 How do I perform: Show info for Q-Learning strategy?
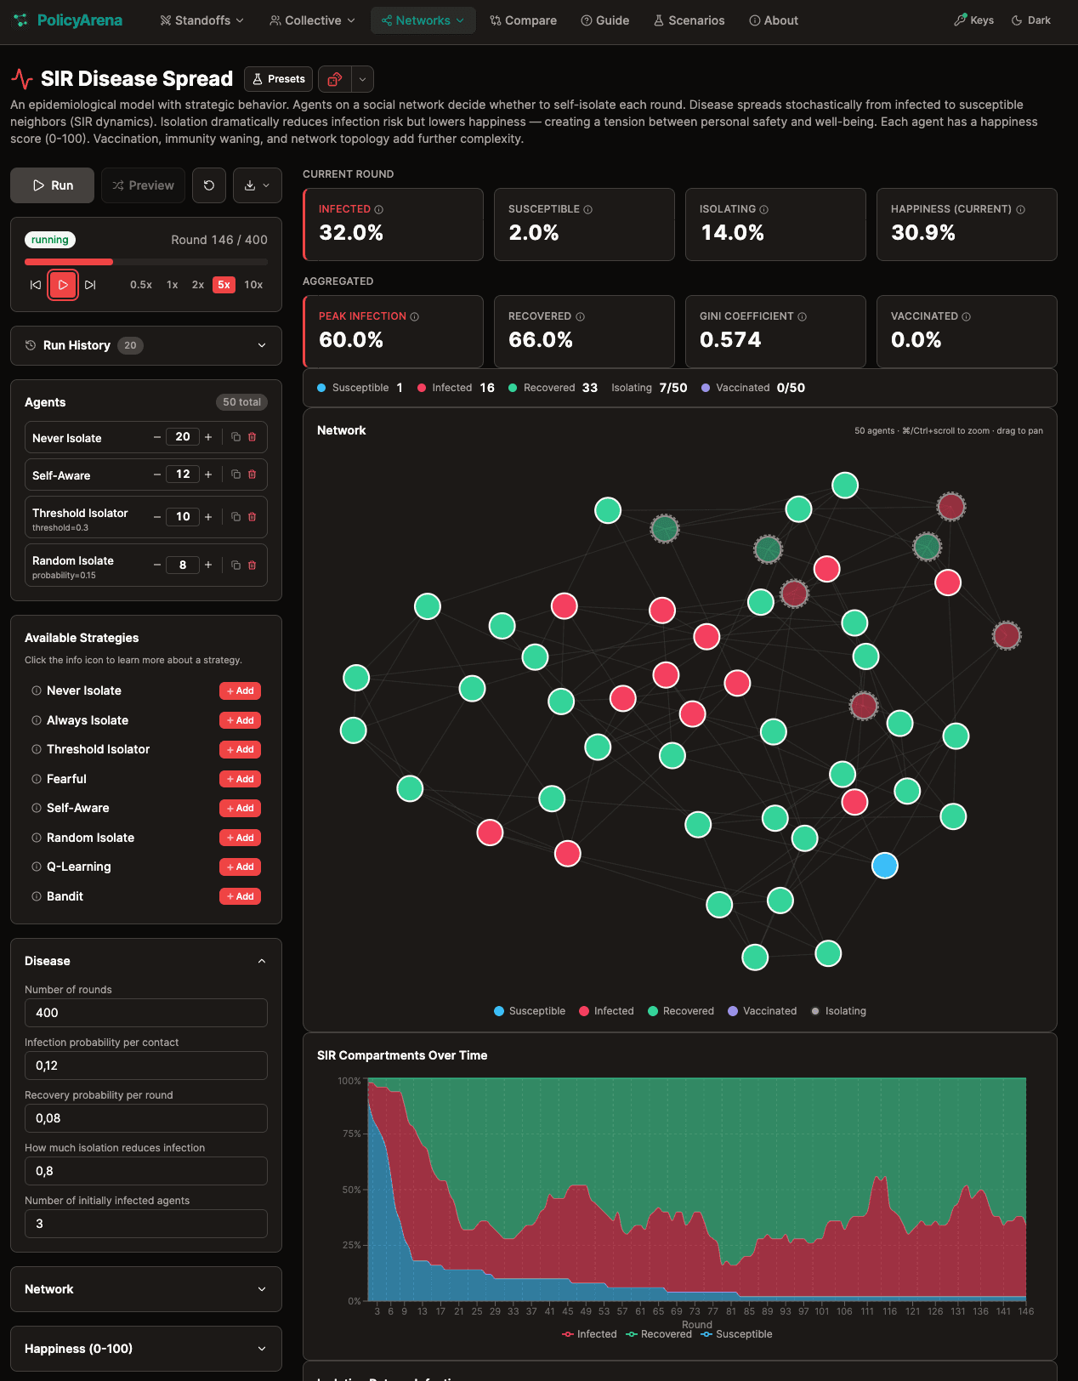click(37, 867)
